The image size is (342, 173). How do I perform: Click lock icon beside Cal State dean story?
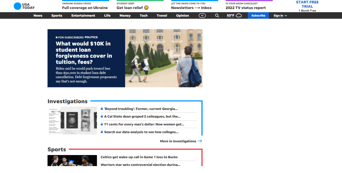(x=102, y=116)
